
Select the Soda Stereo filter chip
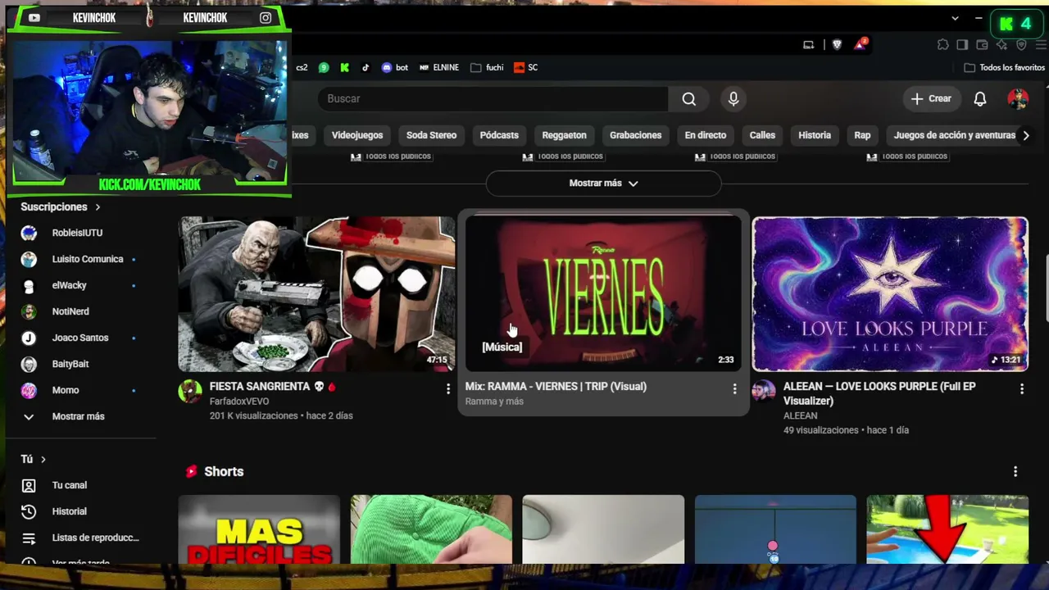click(431, 135)
